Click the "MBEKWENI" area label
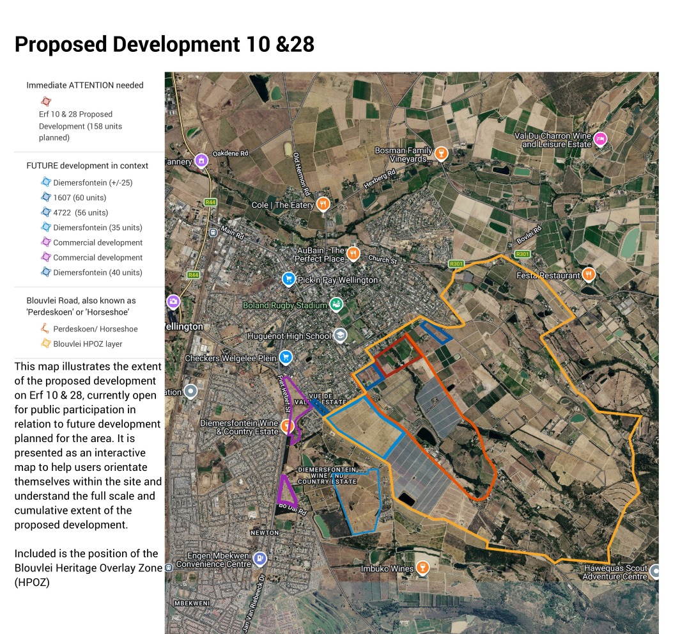 (192, 603)
